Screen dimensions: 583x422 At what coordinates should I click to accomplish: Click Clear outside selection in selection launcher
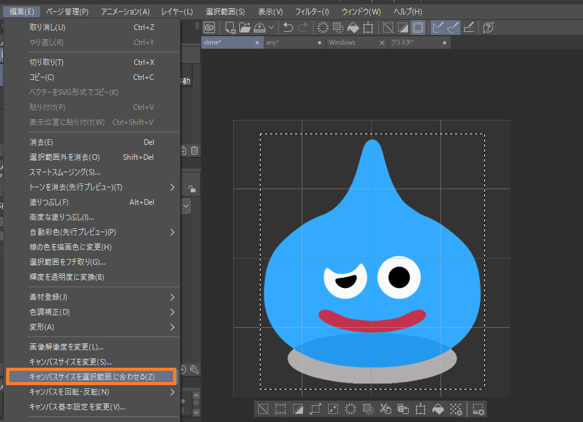(x=367, y=409)
